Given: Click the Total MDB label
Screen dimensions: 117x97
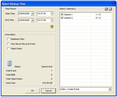Looking at the screenshot, I should coord(11,75).
